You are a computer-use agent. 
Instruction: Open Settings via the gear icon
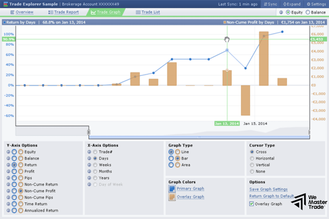(x=308, y=4)
